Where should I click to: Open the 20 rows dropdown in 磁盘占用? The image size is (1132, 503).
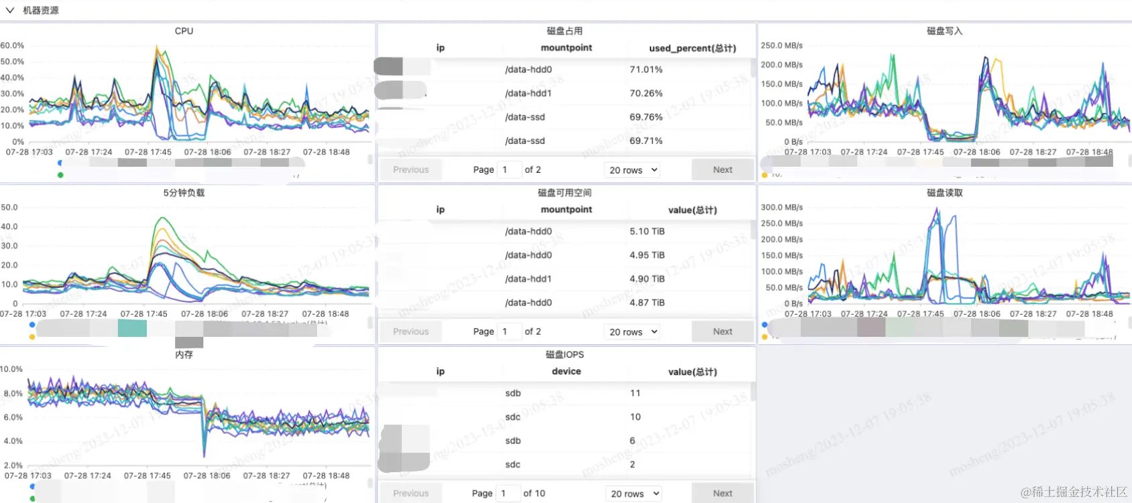coord(632,170)
